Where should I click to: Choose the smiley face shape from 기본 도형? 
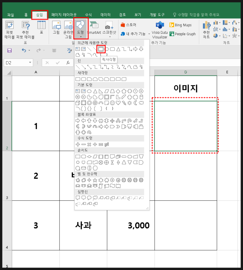pos(113,103)
